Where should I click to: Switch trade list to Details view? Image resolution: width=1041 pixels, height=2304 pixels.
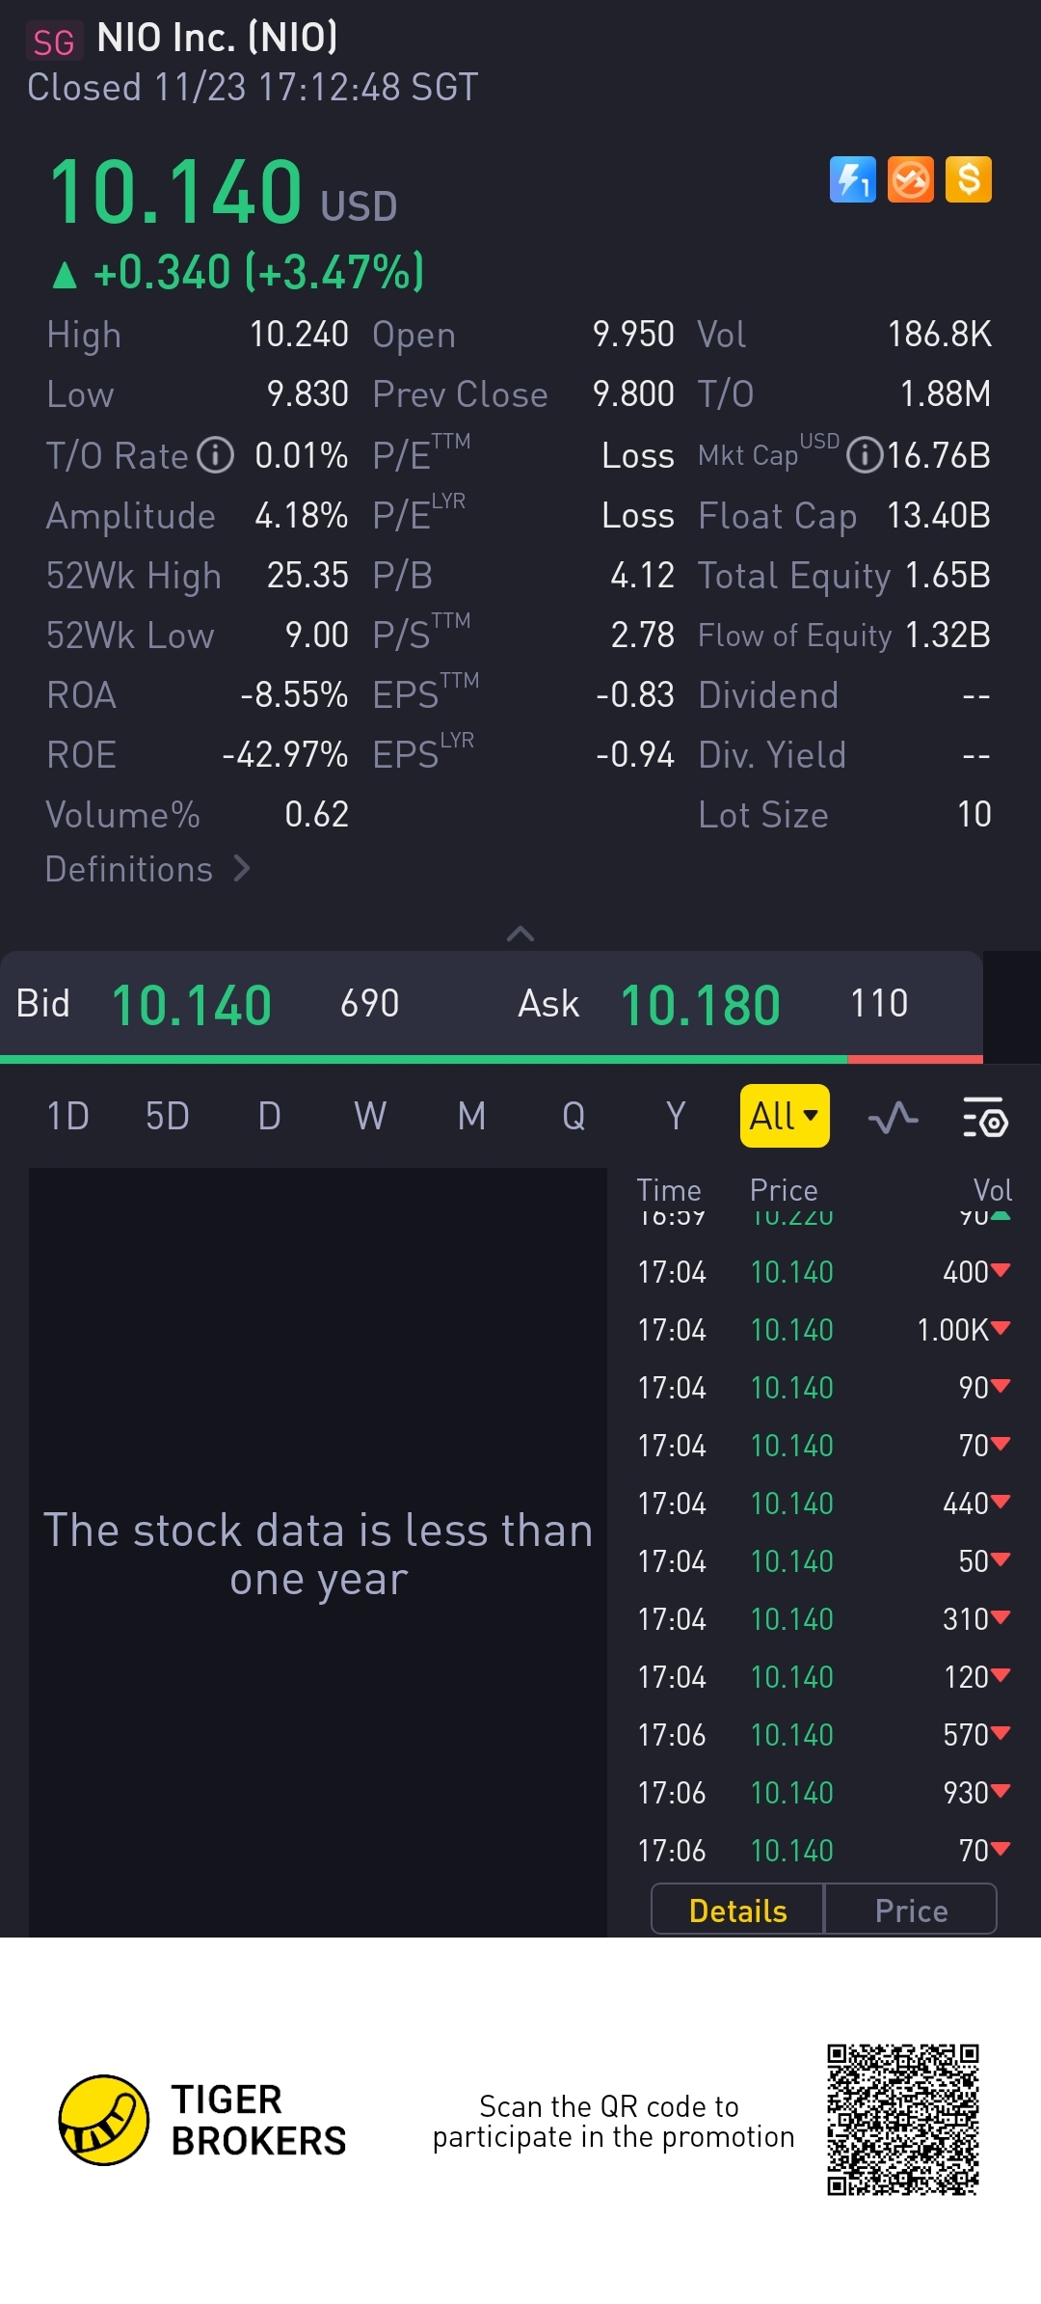pyautogui.click(x=737, y=1911)
